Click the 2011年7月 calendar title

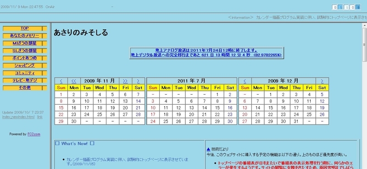point(191,81)
